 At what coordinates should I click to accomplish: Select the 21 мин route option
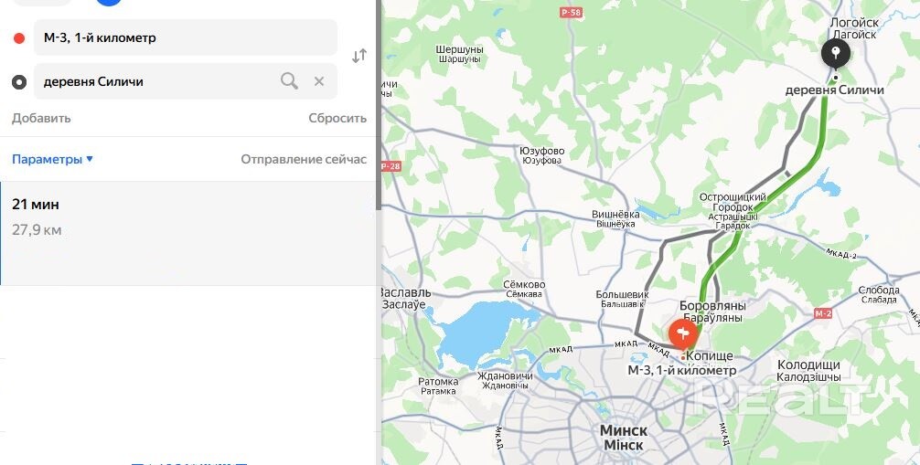pyautogui.click(x=187, y=233)
